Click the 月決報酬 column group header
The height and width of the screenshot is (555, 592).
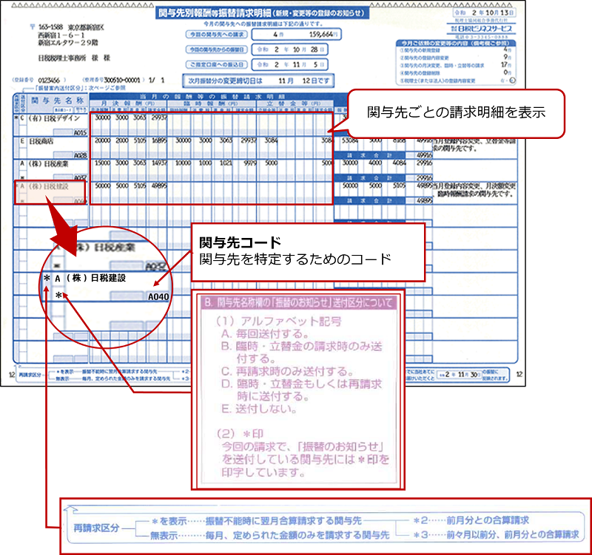(x=128, y=103)
